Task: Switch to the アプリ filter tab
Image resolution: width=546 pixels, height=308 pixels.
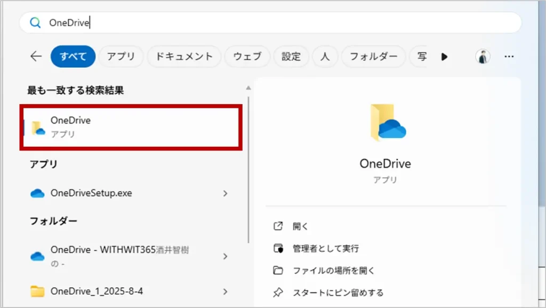Action: [x=121, y=57]
